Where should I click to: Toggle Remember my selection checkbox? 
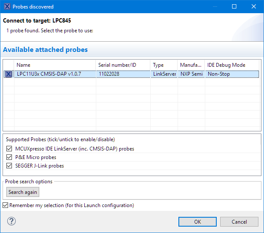pos(5,205)
